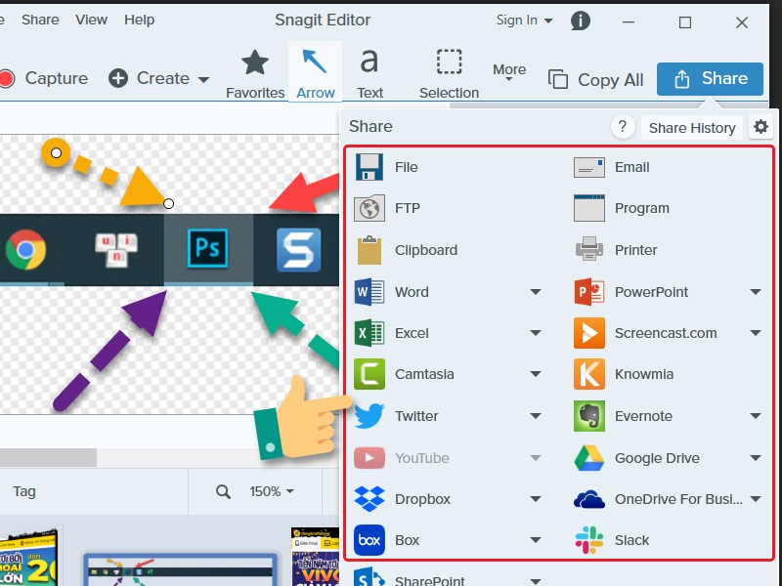The image size is (782, 586).
Task: Open Share History
Action: point(692,128)
